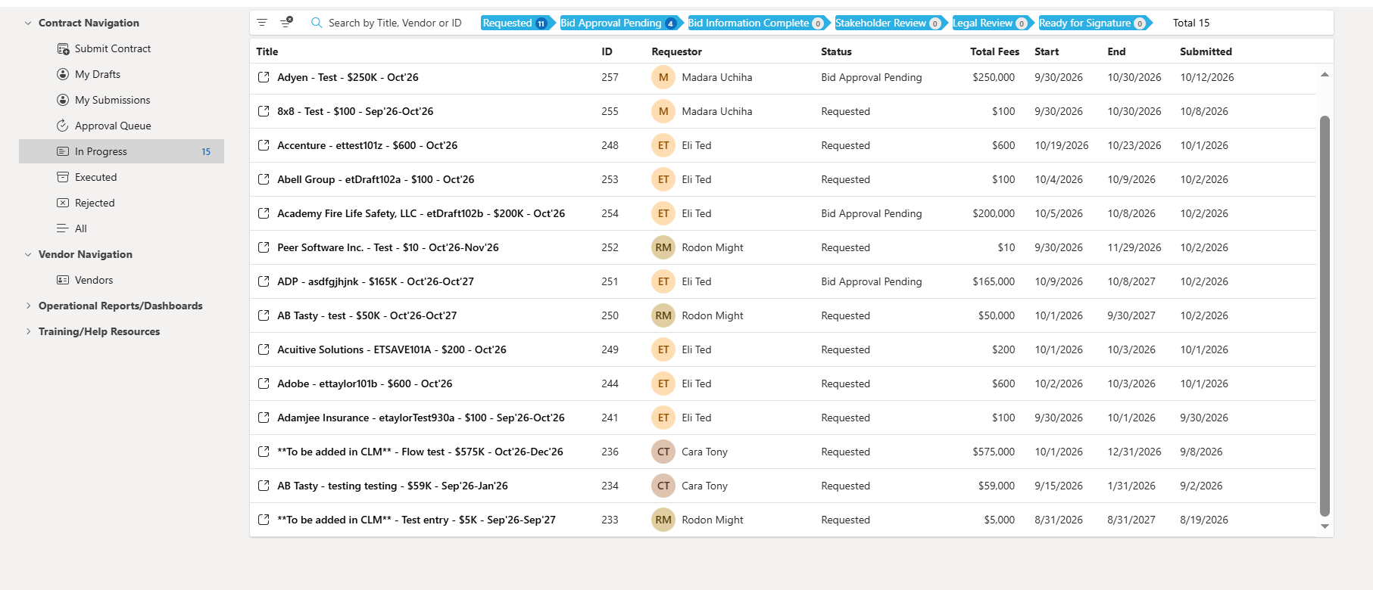Click the scroll-up arrow of the list
The width and height of the screenshot is (1373, 590).
click(x=1325, y=74)
